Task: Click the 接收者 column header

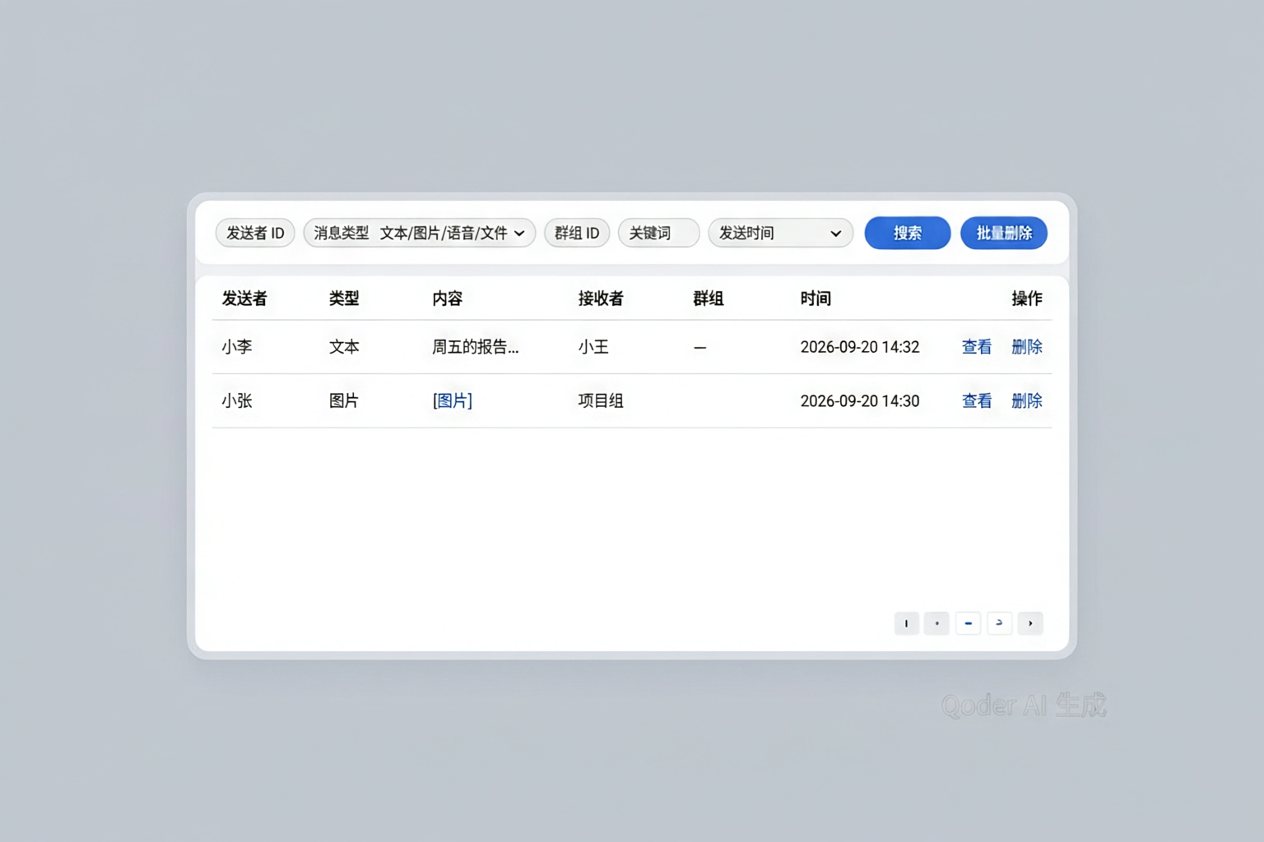Action: pos(601,298)
